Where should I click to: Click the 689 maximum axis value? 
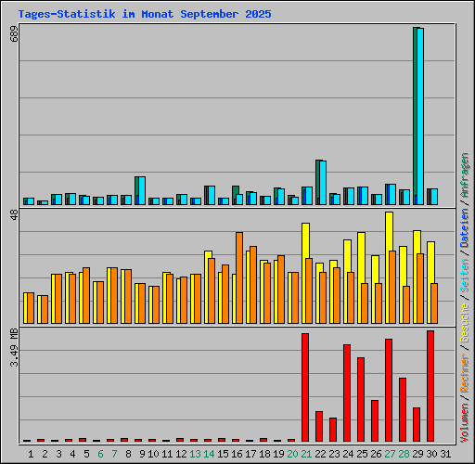[14, 34]
